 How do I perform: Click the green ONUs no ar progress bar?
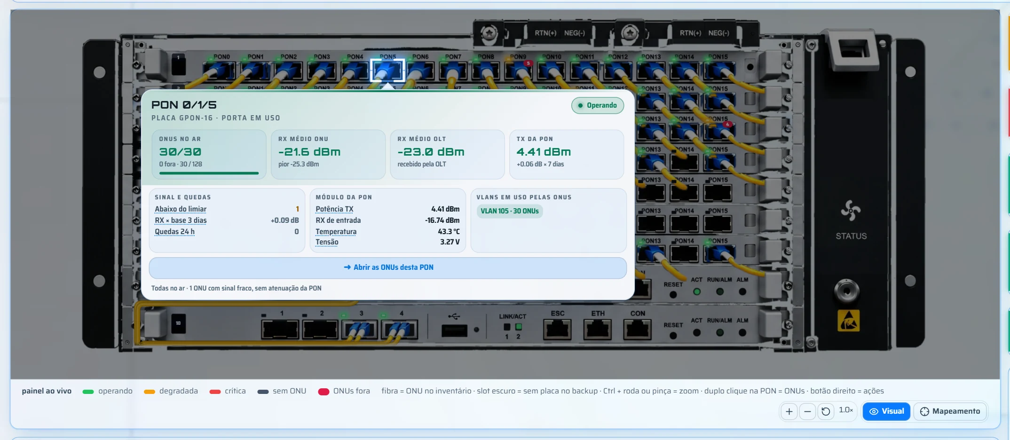coord(209,173)
